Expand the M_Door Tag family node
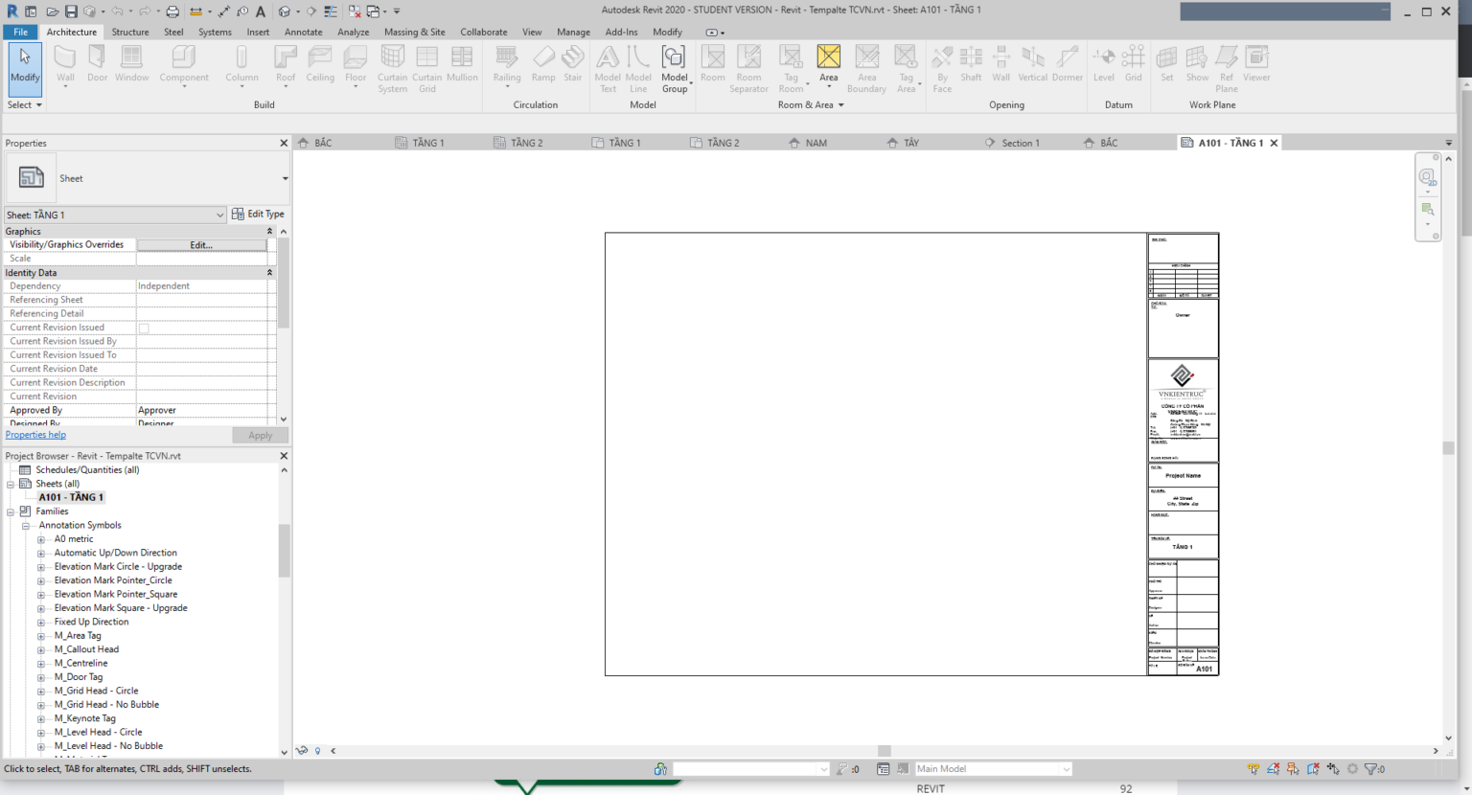 click(x=41, y=676)
